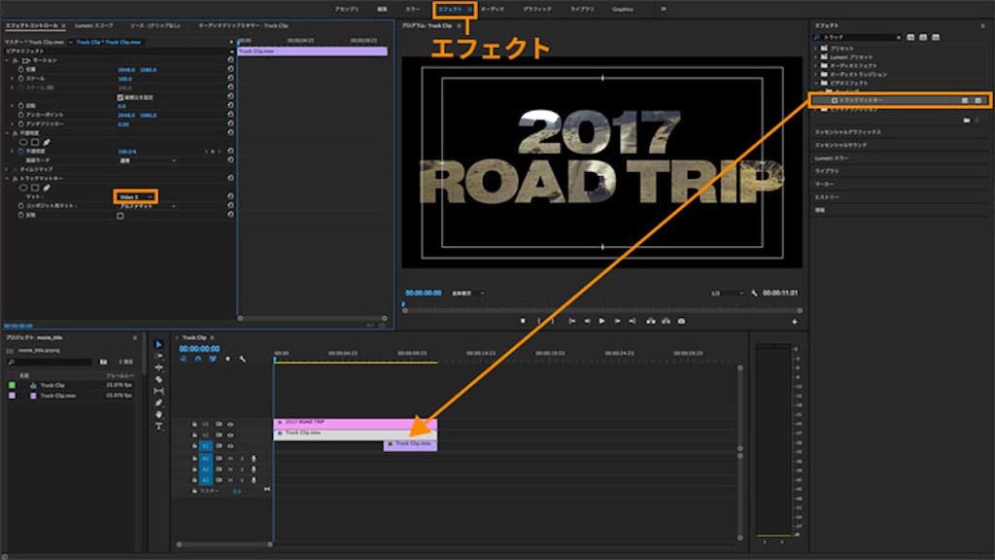This screenshot has width=995, height=560.
Task: Toggle the Reverse checkbox under Track Matte Key
Action: (120, 216)
